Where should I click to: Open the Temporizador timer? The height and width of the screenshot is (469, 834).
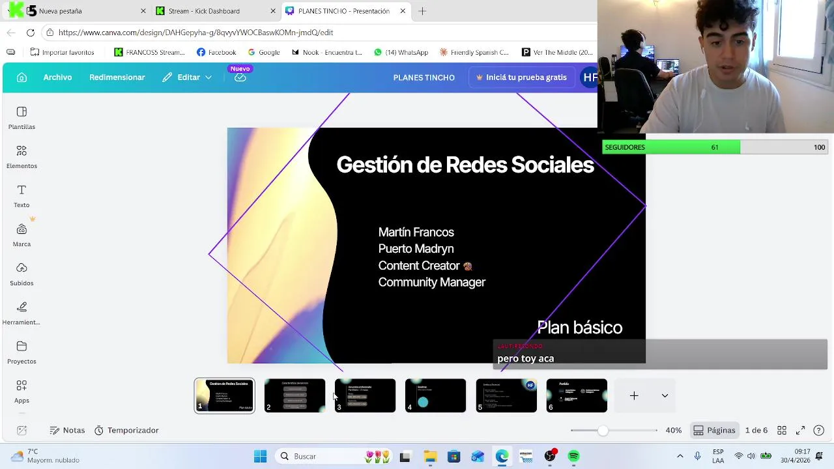click(x=126, y=431)
